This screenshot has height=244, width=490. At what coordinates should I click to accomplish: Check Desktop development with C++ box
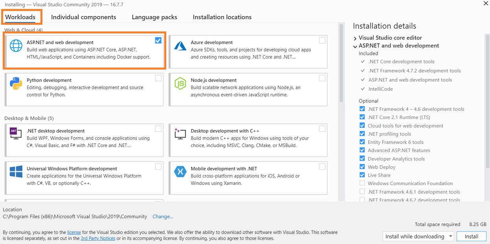click(x=322, y=129)
